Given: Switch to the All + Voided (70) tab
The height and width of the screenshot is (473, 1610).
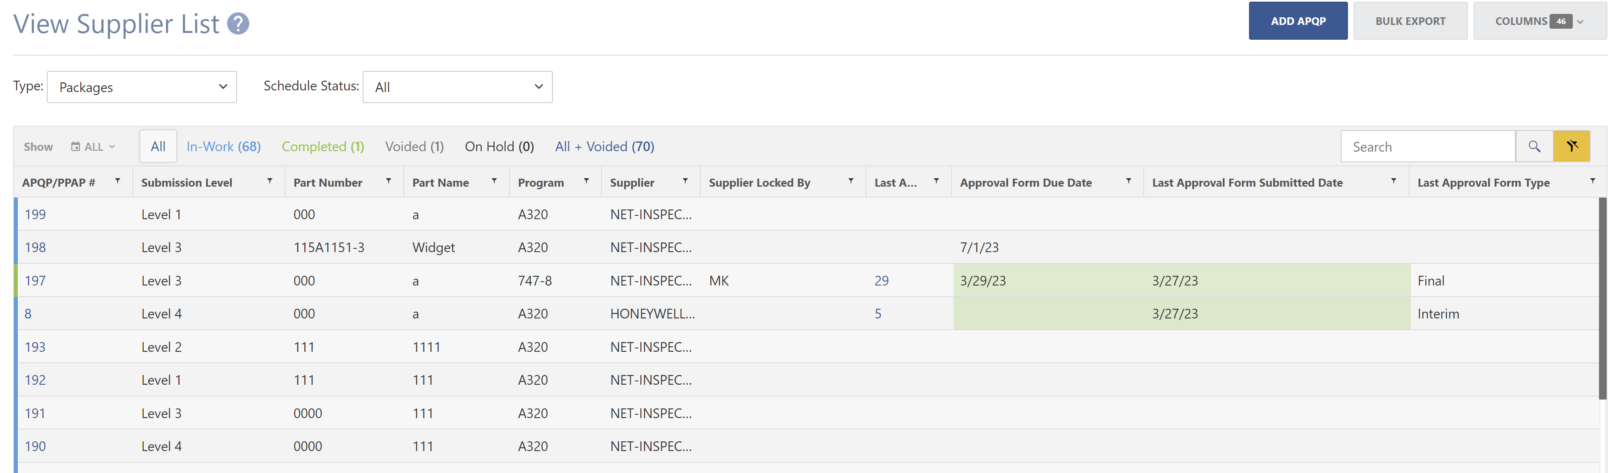Looking at the screenshot, I should coord(604,146).
